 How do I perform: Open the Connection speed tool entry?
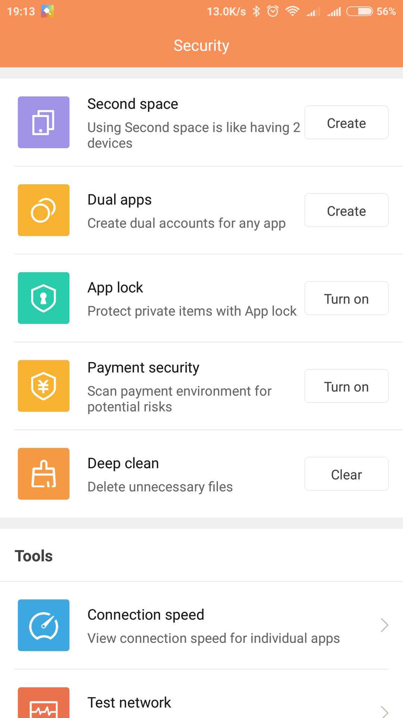click(x=213, y=625)
